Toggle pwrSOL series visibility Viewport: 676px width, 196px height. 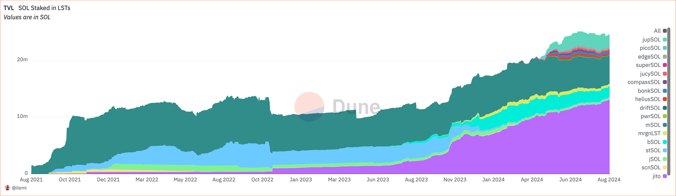click(654, 116)
